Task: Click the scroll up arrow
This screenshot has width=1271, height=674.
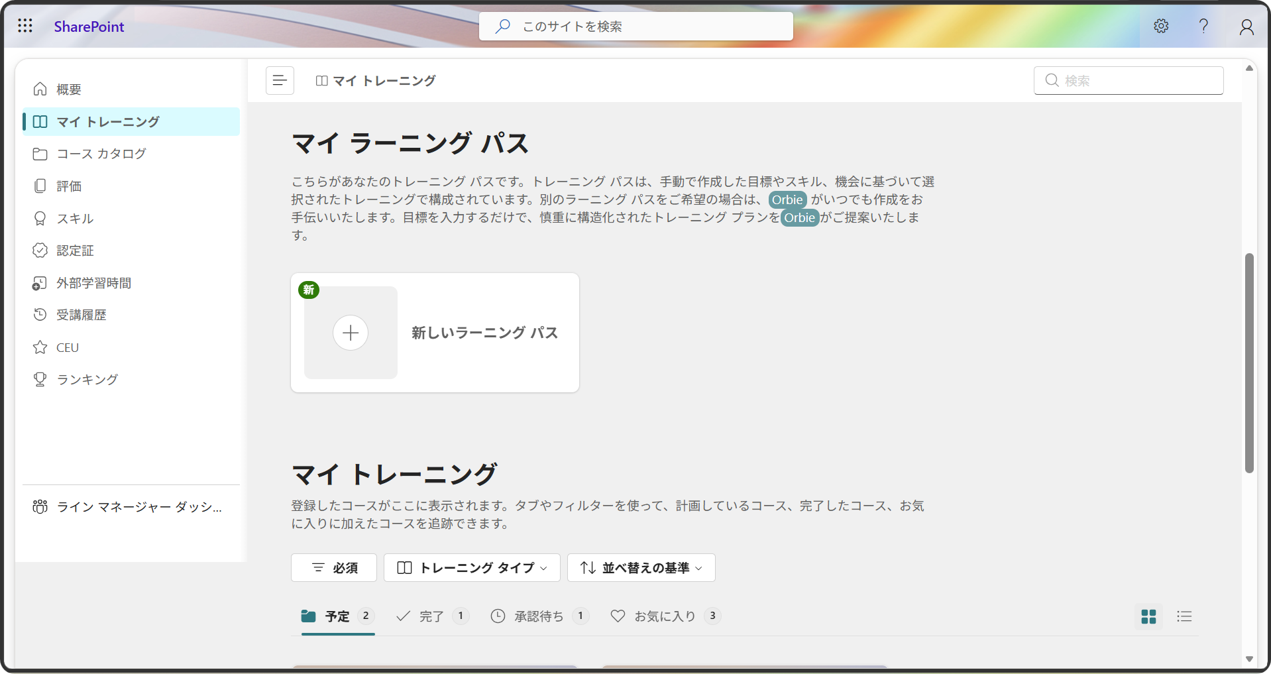Action: tap(1249, 68)
